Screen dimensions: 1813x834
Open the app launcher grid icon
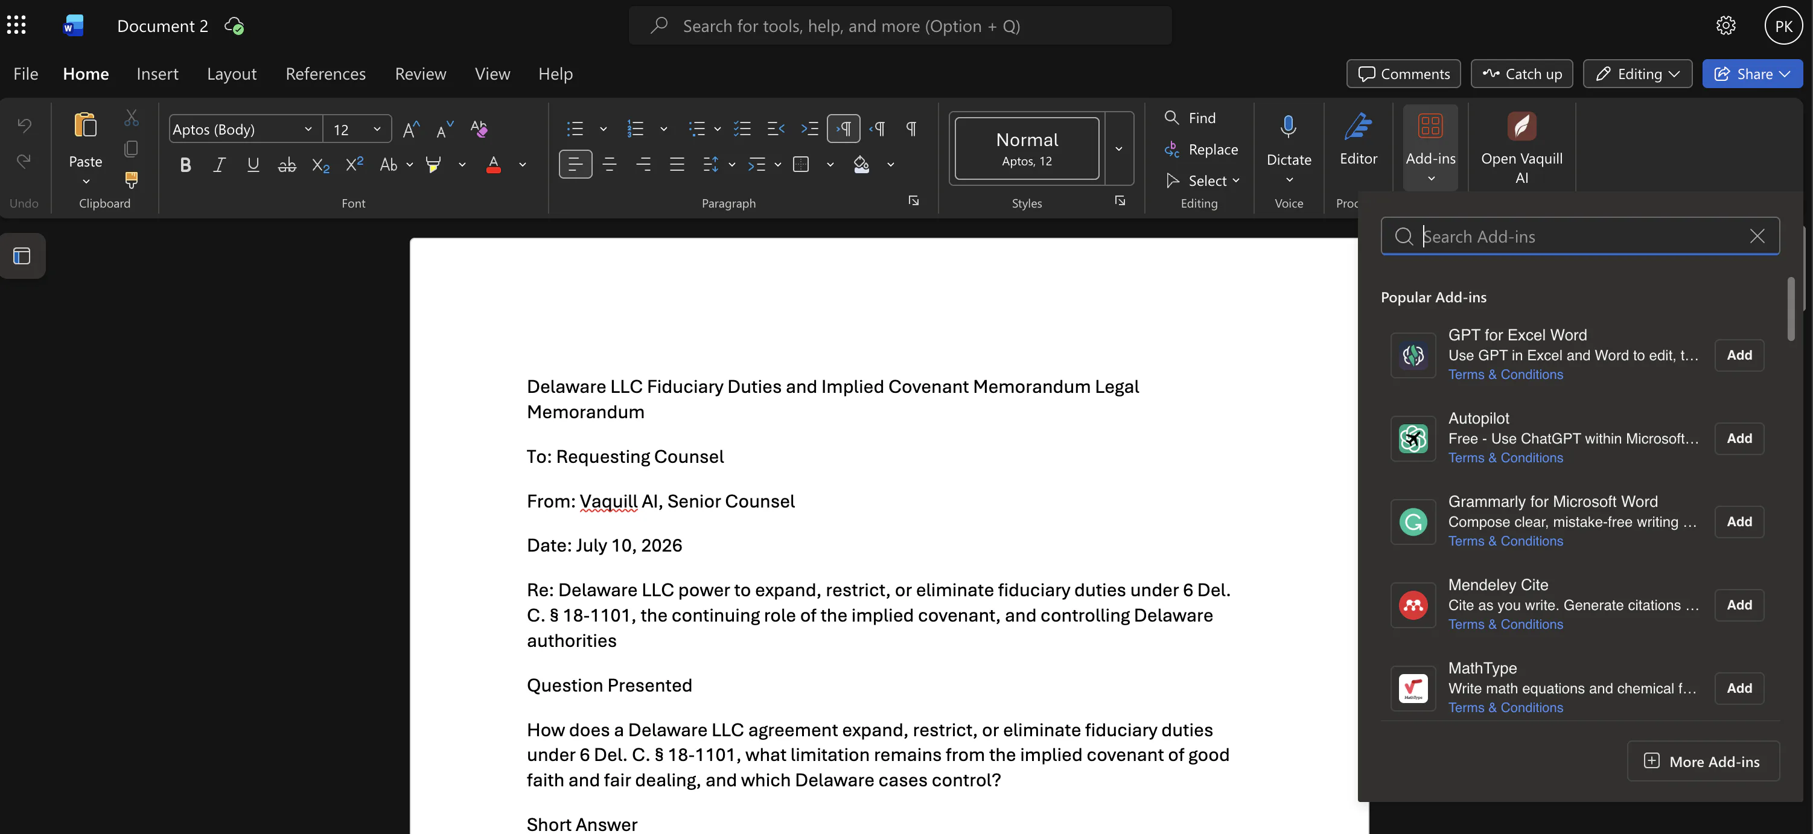(x=16, y=25)
